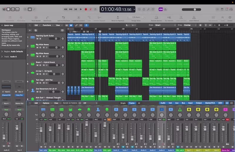Screen dimensions: 235x152
Task: Expand Region: Audio Defaults section
Action: tap(2, 51)
